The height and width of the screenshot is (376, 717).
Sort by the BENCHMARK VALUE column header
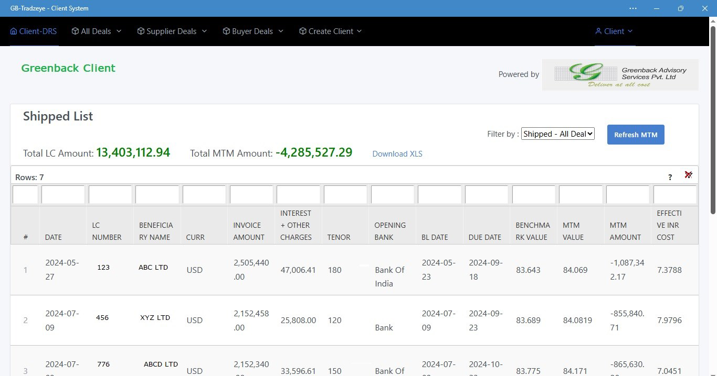tap(533, 231)
